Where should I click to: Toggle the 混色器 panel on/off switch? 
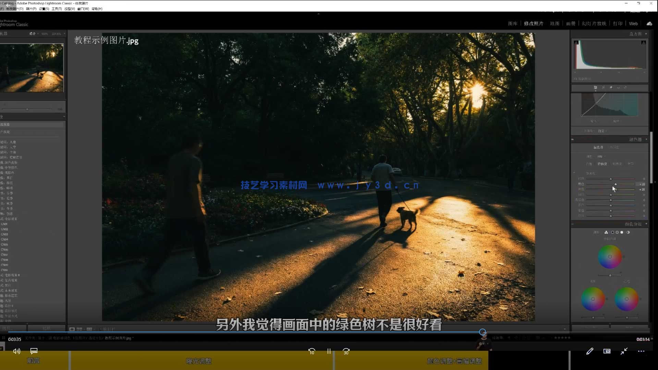(x=573, y=139)
